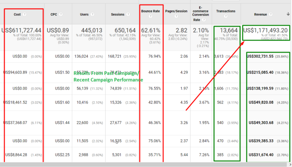
Task: Select the US$302,731.55 revenue cell
Action: pyautogui.click(x=260, y=56)
